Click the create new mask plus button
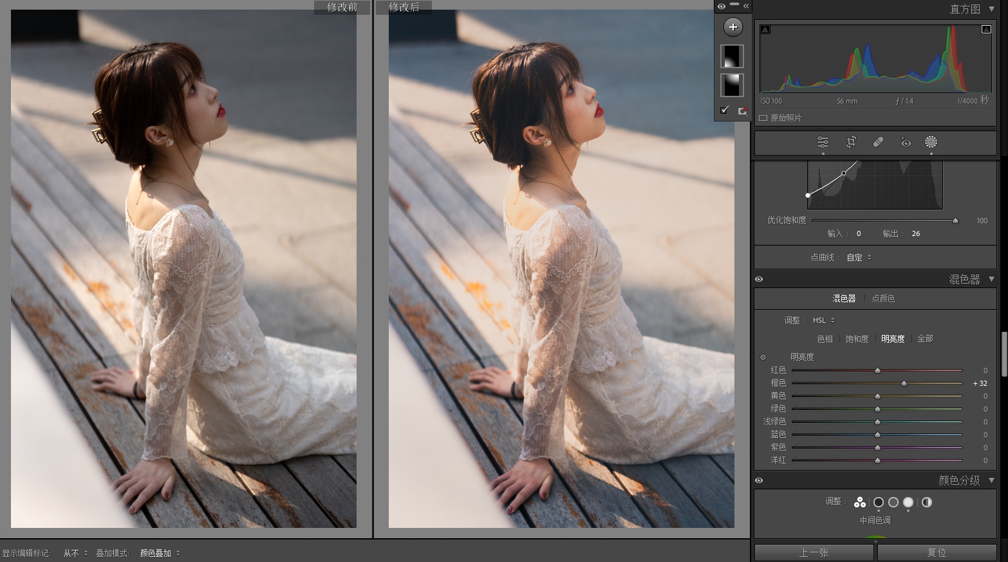This screenshot has width=1008, height=562. point(733,27)
